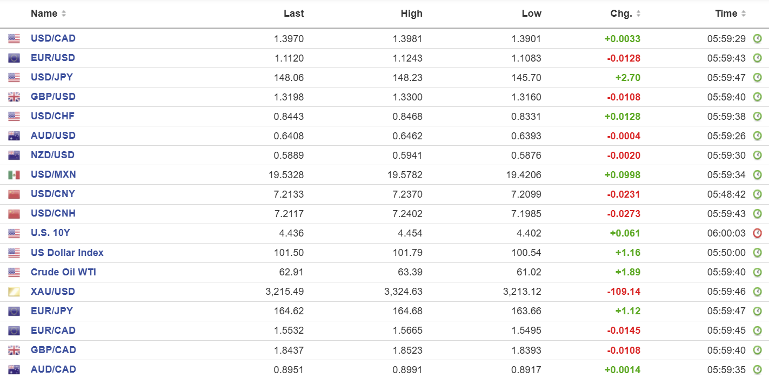Click the clock icon in the USD/CAD row
The image size is (769, 378).
pos(758,39)
